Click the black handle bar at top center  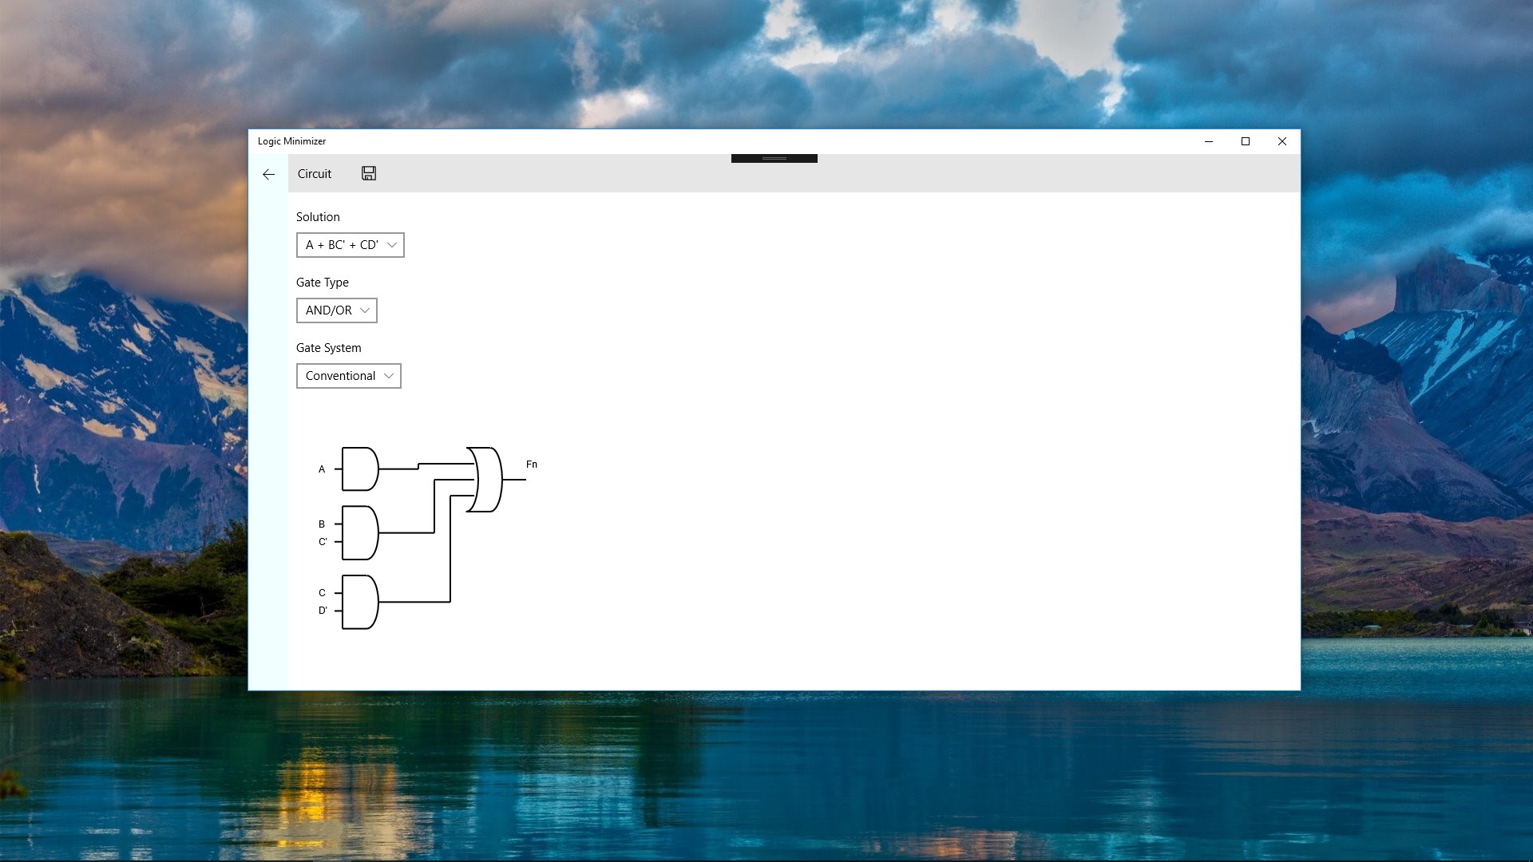pos(774,158)
